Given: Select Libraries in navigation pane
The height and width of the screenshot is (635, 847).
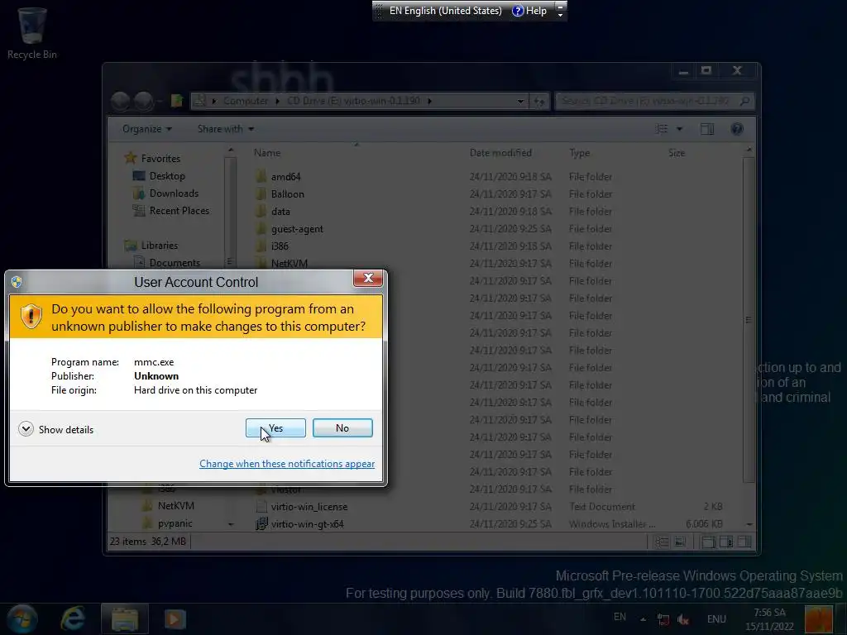Looking at the screenshot, I should click(x=159, y=245).
